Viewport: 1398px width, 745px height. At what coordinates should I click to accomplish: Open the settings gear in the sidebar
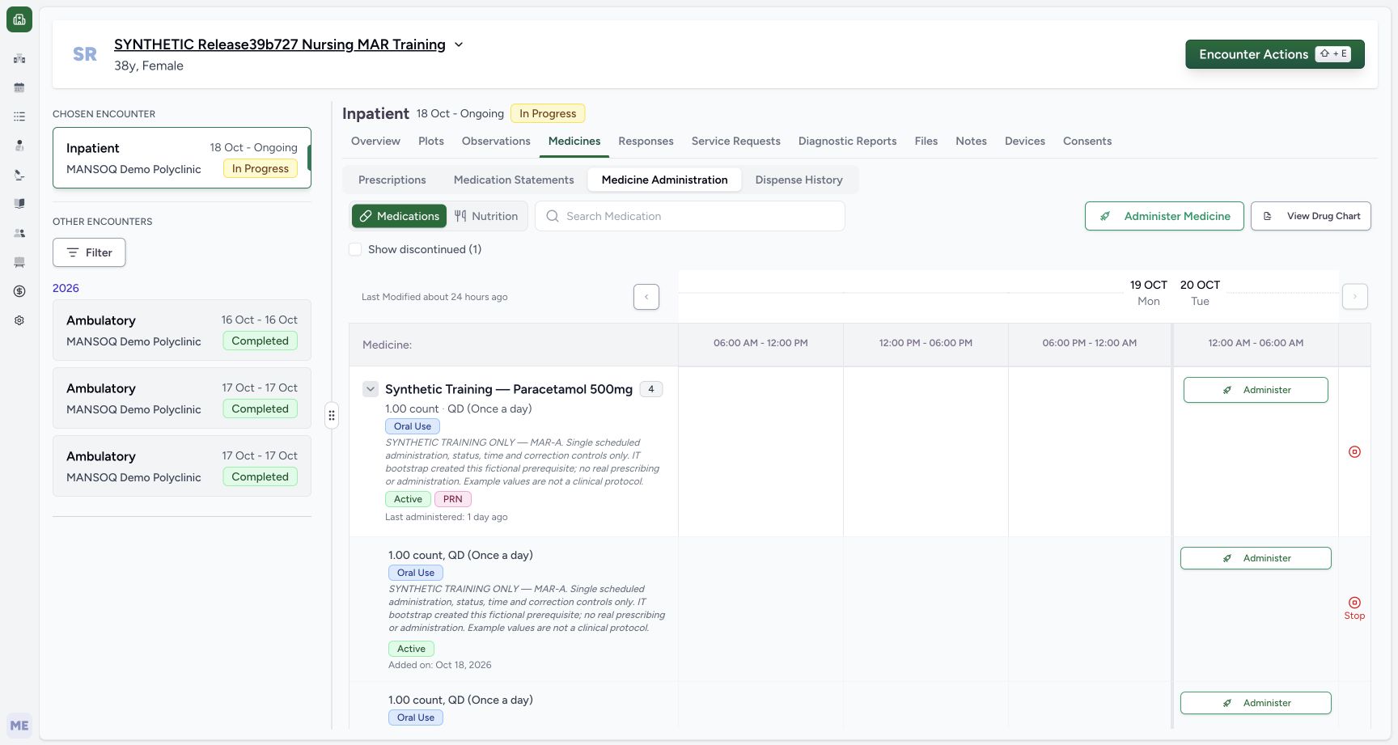tap(19, 320)
